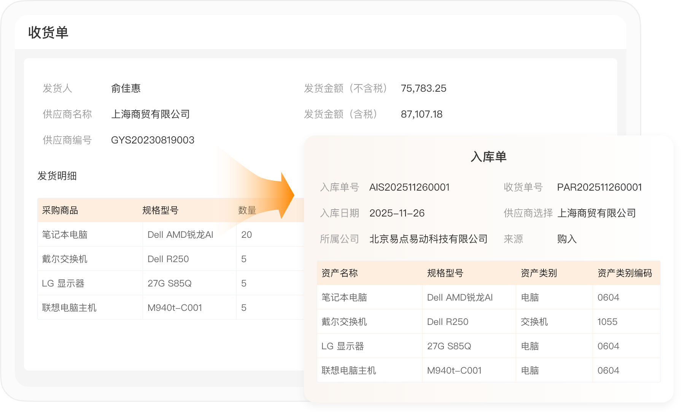Open the receipt number PAR202511260001
The height and width of the screenshot is (417, 685).
599,187
